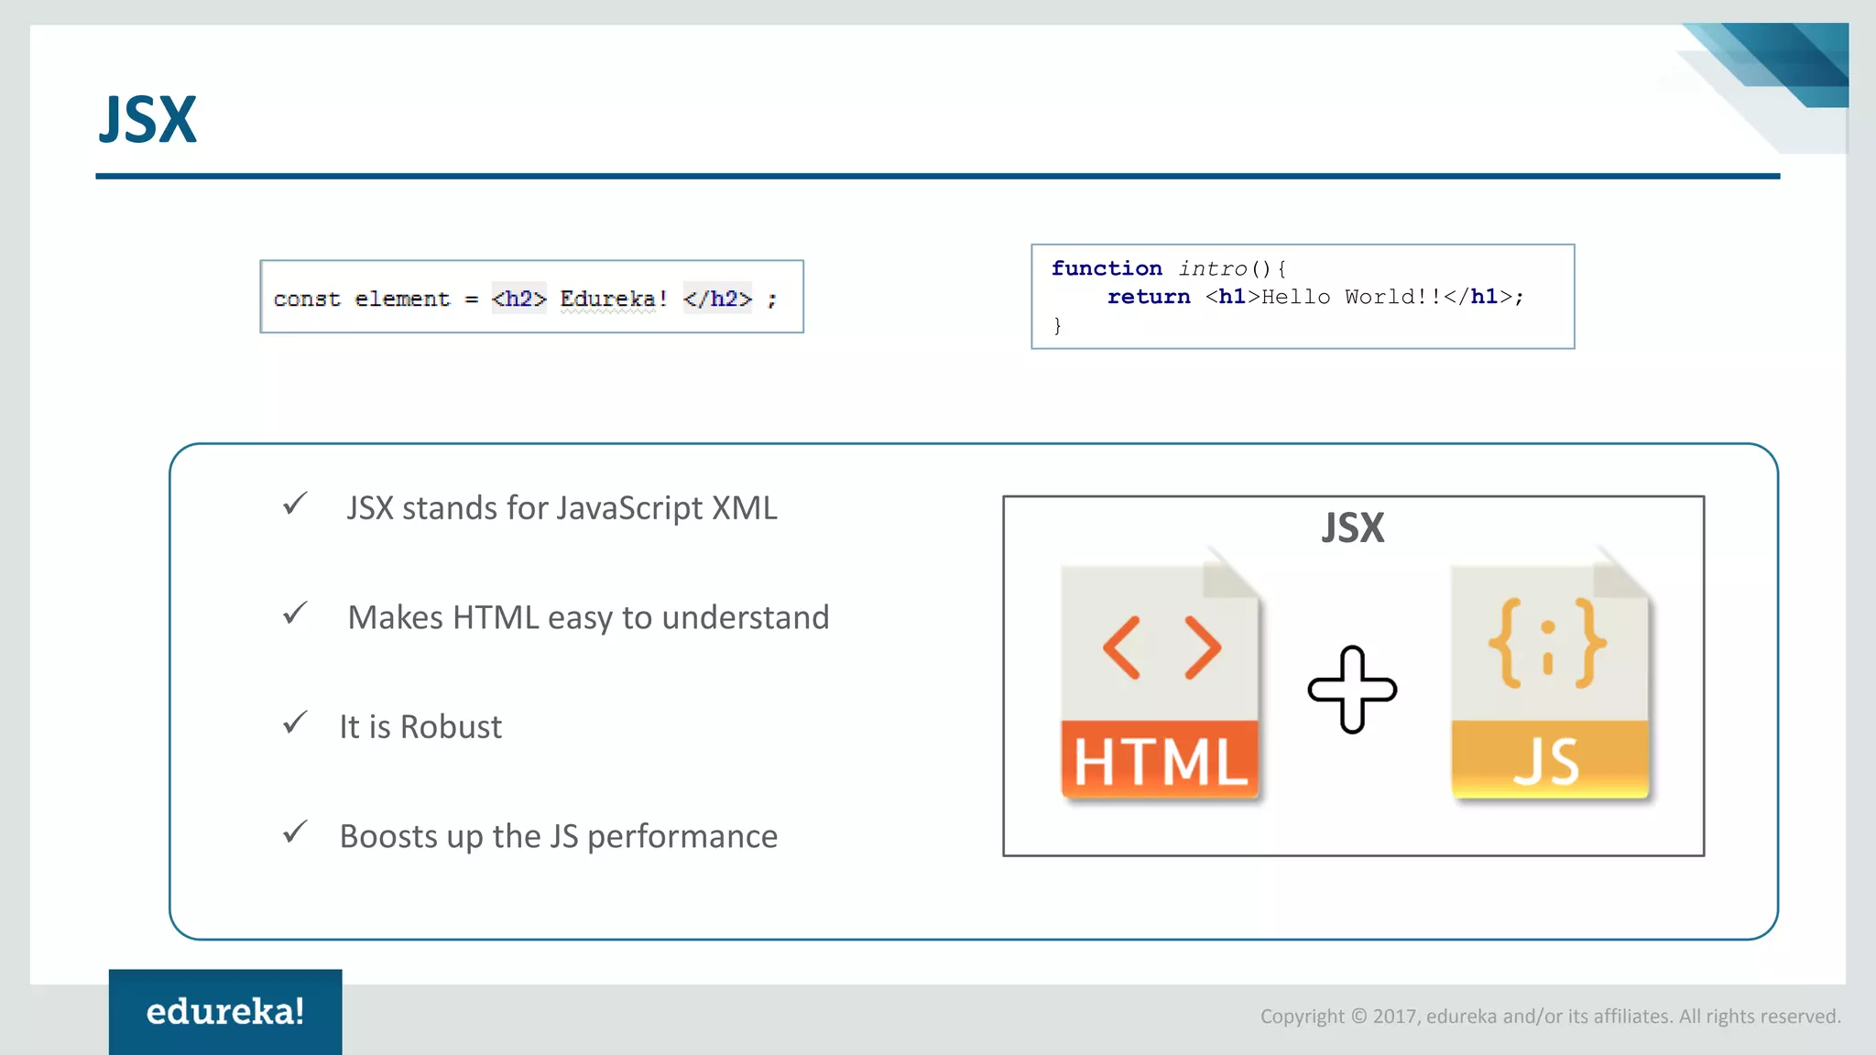Click the '<h2>' opening tag in code
Image resolution: width=1876 pixels, height=1055 pixels.
(518, 299)
